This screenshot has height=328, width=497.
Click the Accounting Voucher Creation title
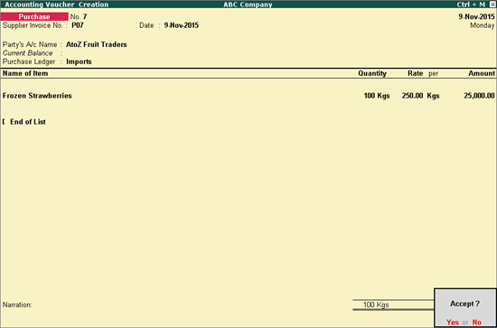pos(56,5)
